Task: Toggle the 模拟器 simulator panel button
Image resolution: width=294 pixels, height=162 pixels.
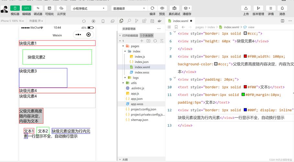Action: click(x=15, y=8)
